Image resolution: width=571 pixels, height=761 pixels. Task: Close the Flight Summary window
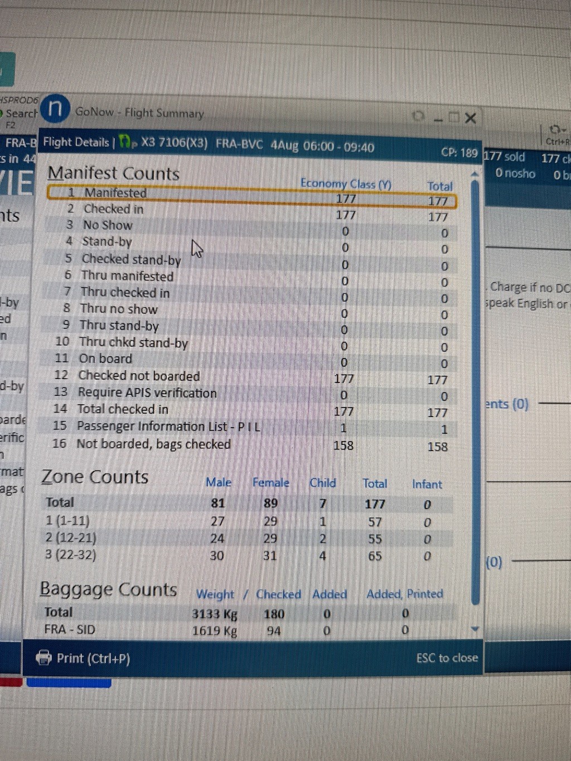(x=471, y=118)
